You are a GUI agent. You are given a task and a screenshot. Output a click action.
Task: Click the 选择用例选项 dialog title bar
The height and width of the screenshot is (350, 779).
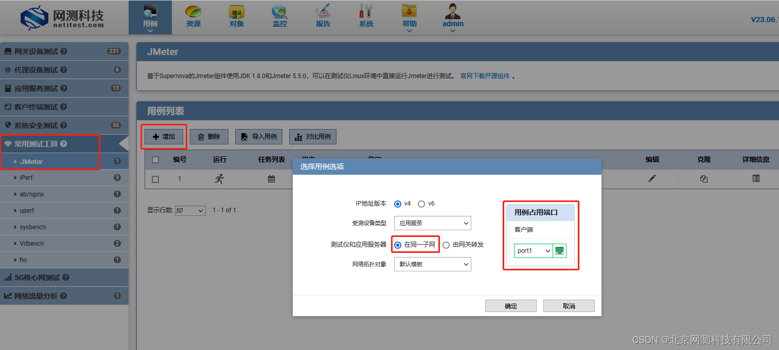[447, 167]
